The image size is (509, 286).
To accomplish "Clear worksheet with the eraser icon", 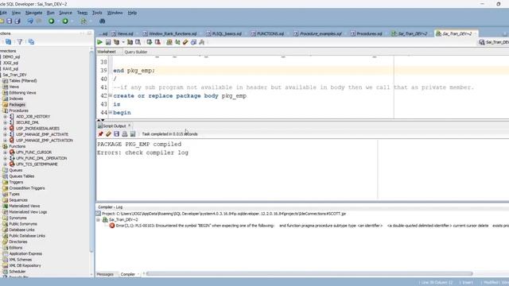I will click(185, 42).
